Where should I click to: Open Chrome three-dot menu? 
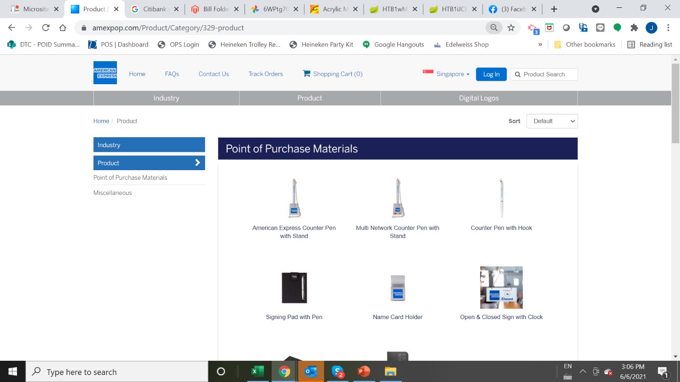668,28
